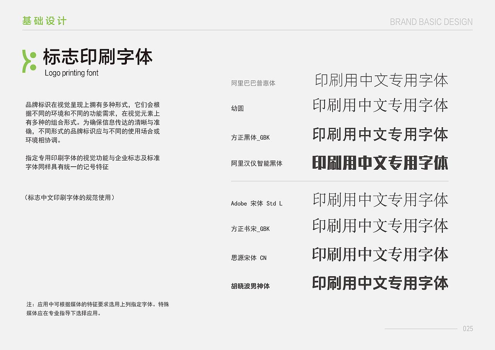Click the green brand logo mark

29,61
